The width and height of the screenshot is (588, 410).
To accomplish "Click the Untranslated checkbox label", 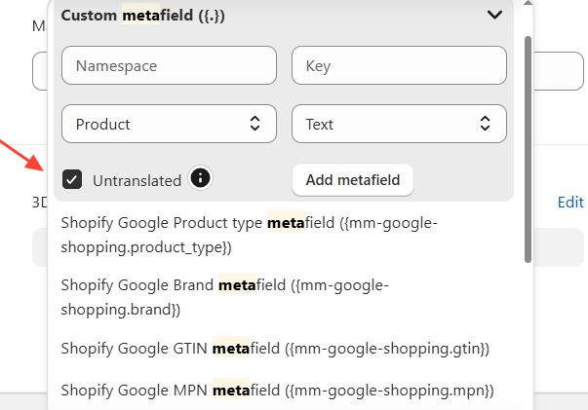I will click(137, 180).
